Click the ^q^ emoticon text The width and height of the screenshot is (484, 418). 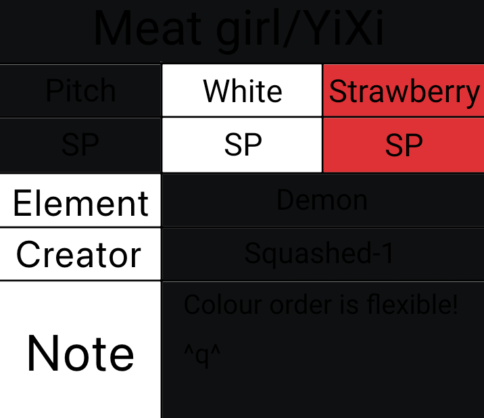pos(203,354)
